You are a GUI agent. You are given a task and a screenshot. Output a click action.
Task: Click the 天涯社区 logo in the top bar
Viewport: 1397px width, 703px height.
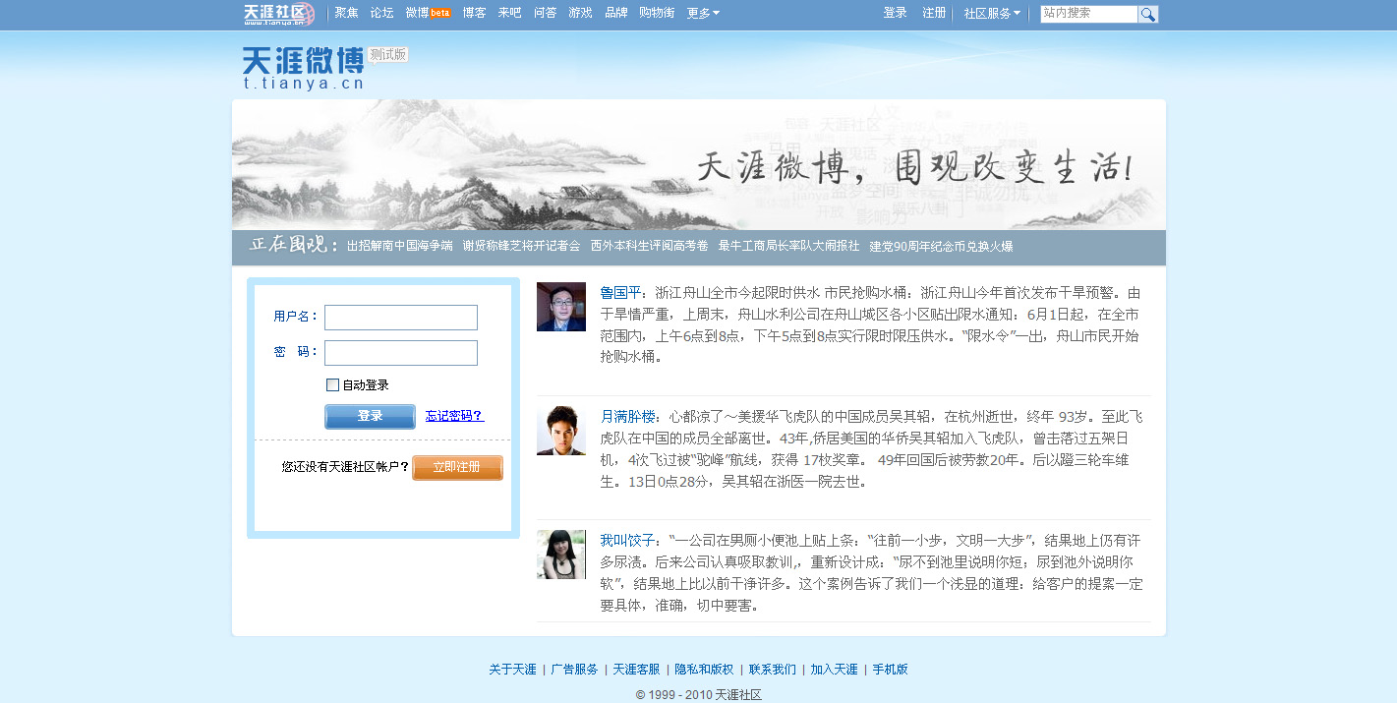pyautogui.click(x=279, y=14)
